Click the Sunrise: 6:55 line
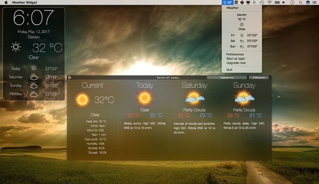The width and height of the screenshot is (319, 184). coord(96,148)
